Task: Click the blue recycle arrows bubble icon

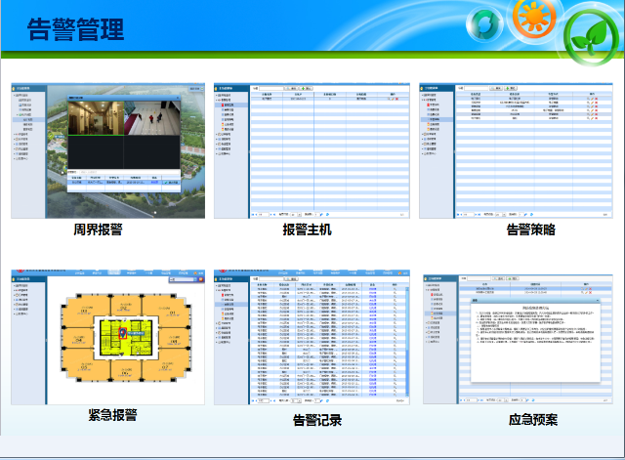Action: coord(484,23)
